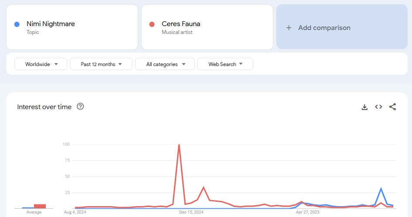Click the Topic subtitle under Nimi Nightmare
Screen dimensions: 412x217
[x=33, y=32]
